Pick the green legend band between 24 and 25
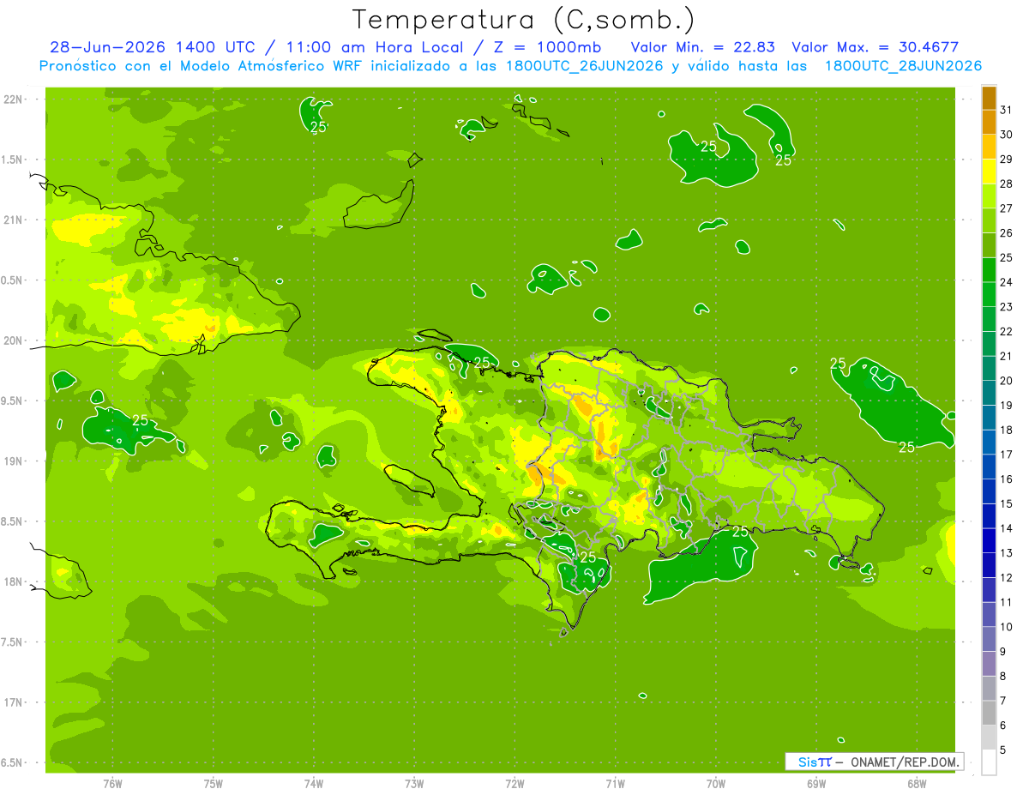1029x795 pixels. [x=989, y=269]
